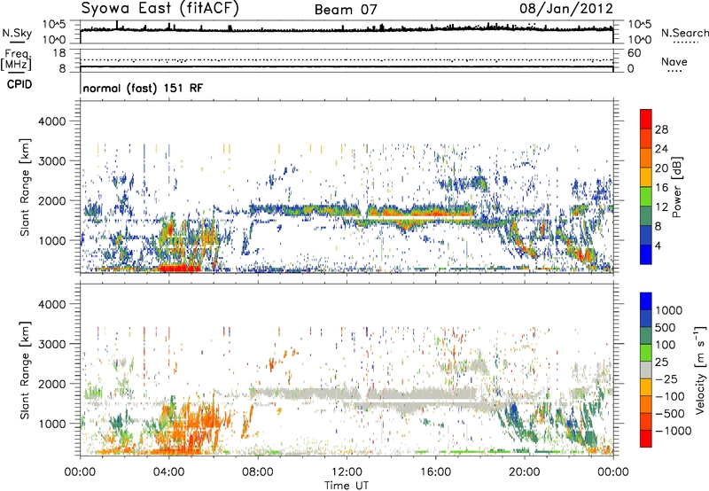Click the "20:00" time tick label
The height and width of the screenshot is (491, 709).
pos(525,472)
